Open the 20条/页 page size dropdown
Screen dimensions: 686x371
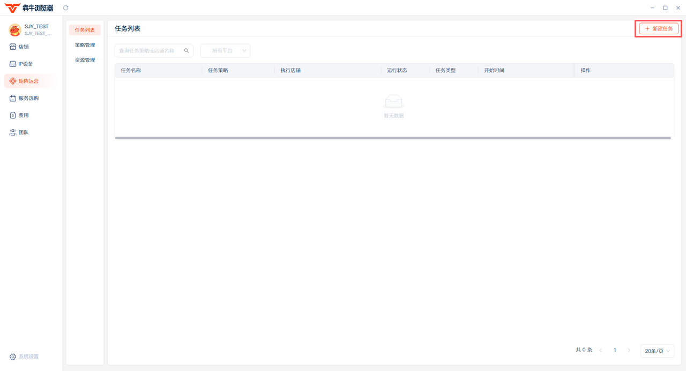click(x=657, y=351)
